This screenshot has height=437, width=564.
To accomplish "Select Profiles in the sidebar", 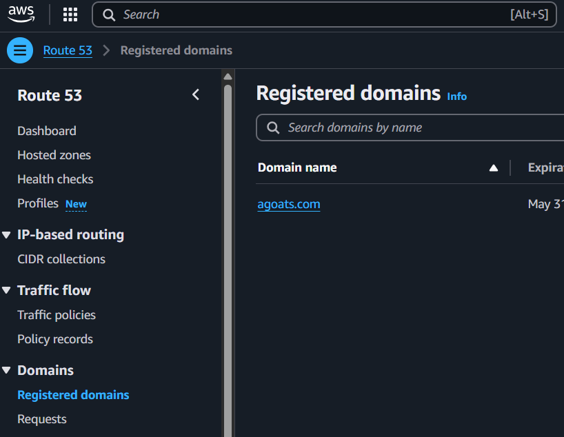I will (x=38, y=203).
